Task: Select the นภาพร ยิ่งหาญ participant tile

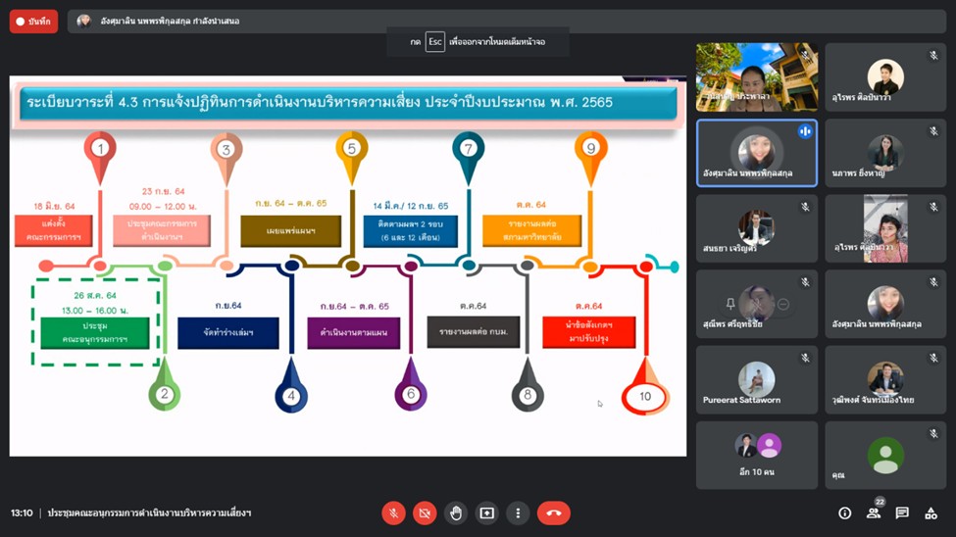Action: click(x=885, y=153)
